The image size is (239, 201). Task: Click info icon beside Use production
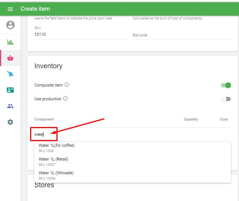[x=65, y=99]
